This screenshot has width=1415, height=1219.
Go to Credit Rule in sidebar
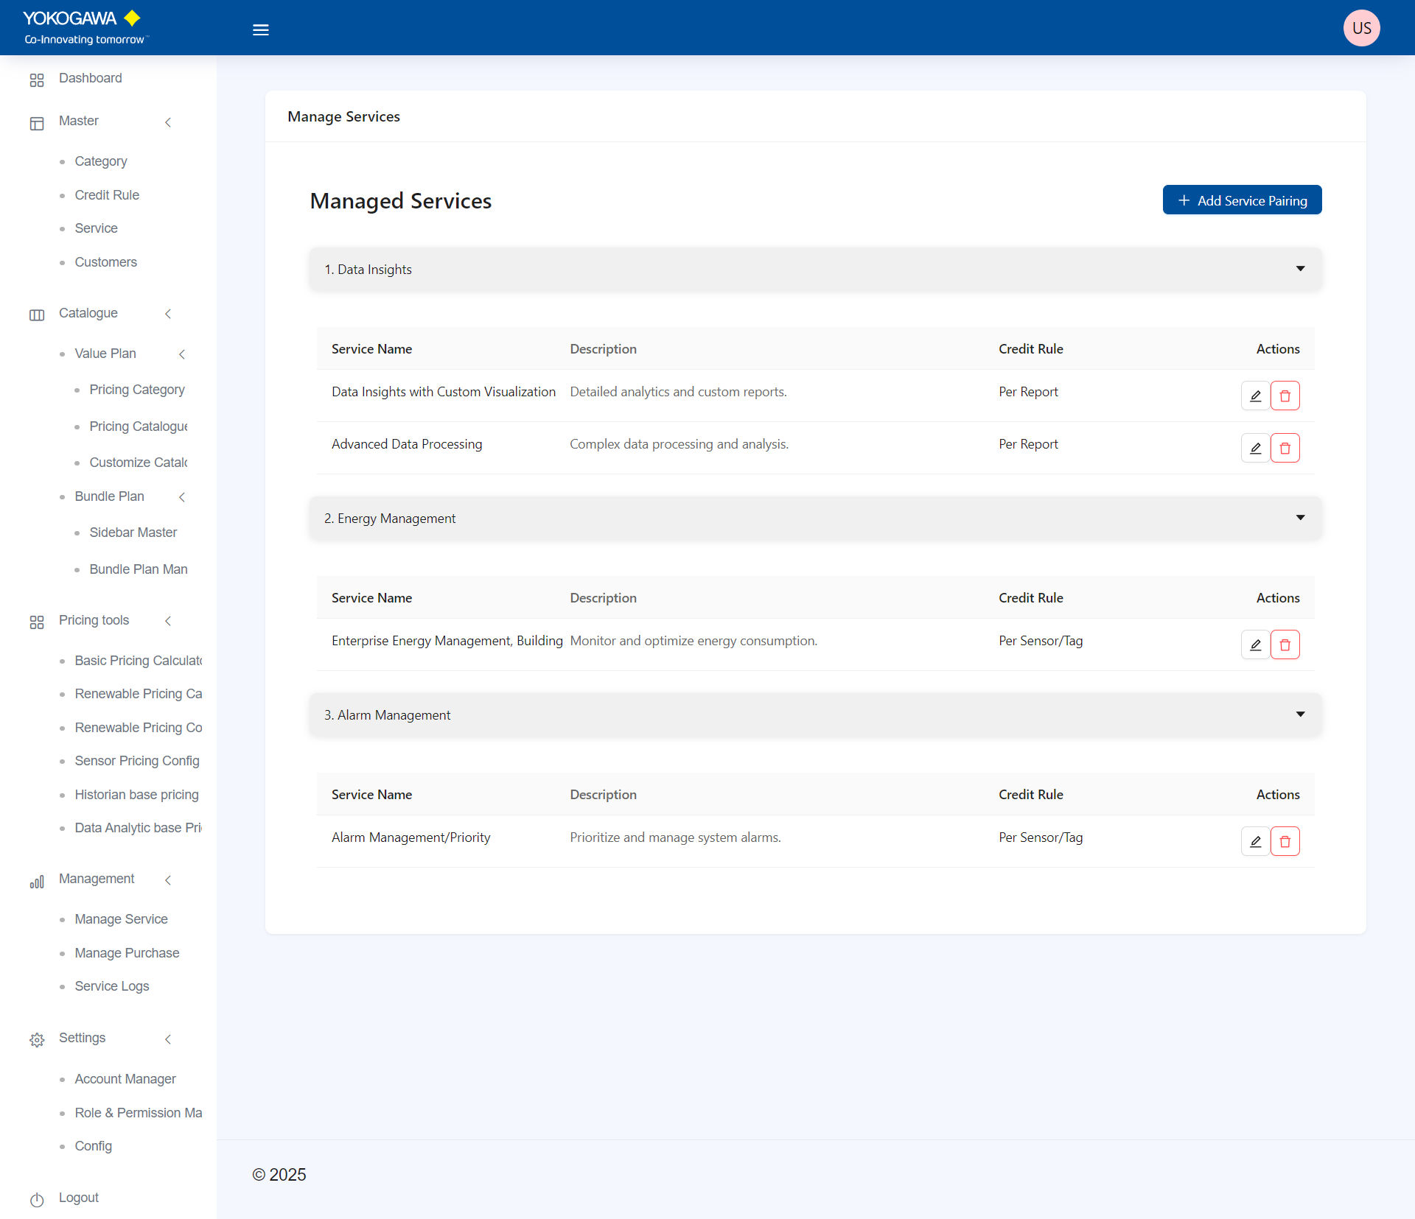pos(107,195)
